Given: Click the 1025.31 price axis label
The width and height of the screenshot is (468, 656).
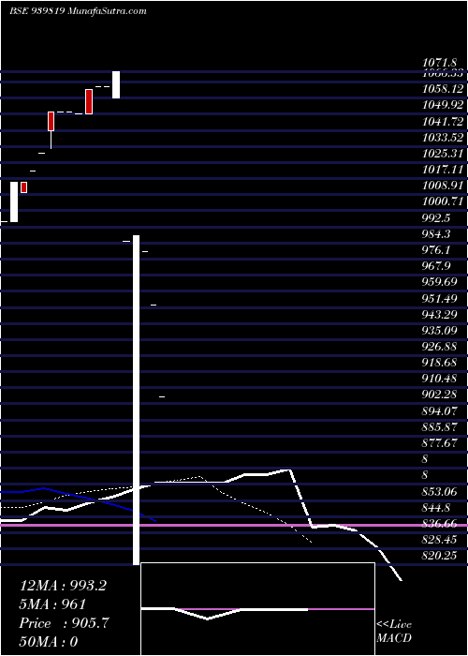Looking at the screenshot, I should coord(442,154).
